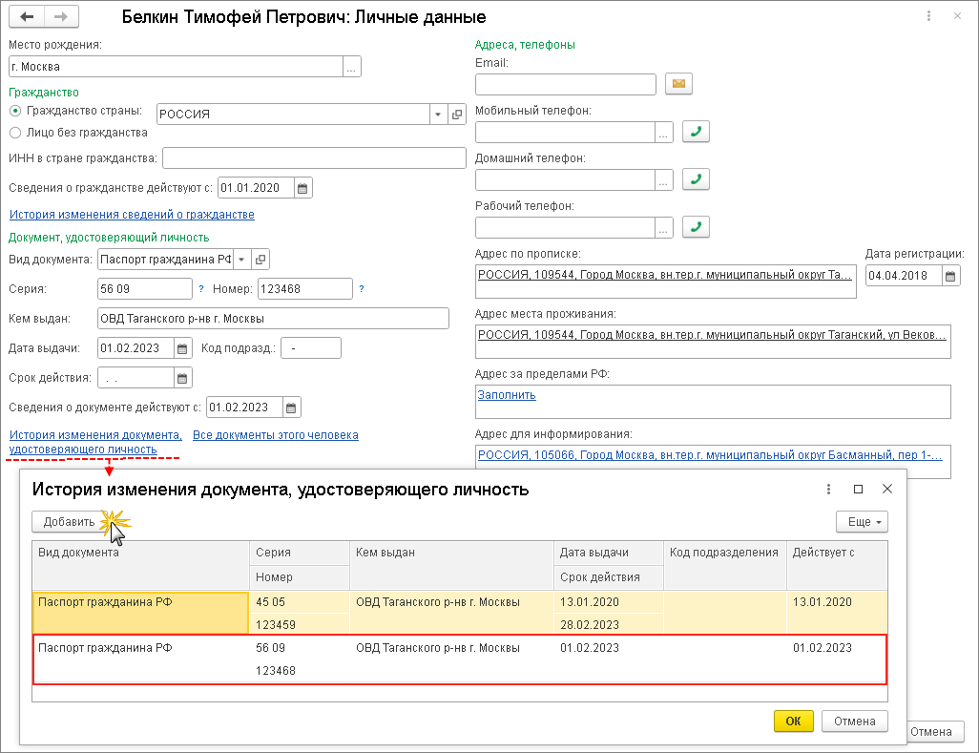
Task: Open the three-dot menu in history dialog
Action: 827,489
